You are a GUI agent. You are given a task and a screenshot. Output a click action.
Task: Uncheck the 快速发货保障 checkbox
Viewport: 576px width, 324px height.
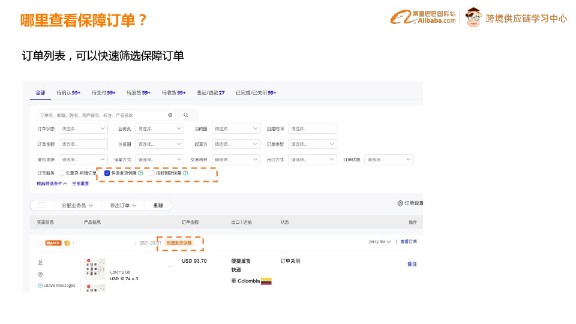[107, 173]
